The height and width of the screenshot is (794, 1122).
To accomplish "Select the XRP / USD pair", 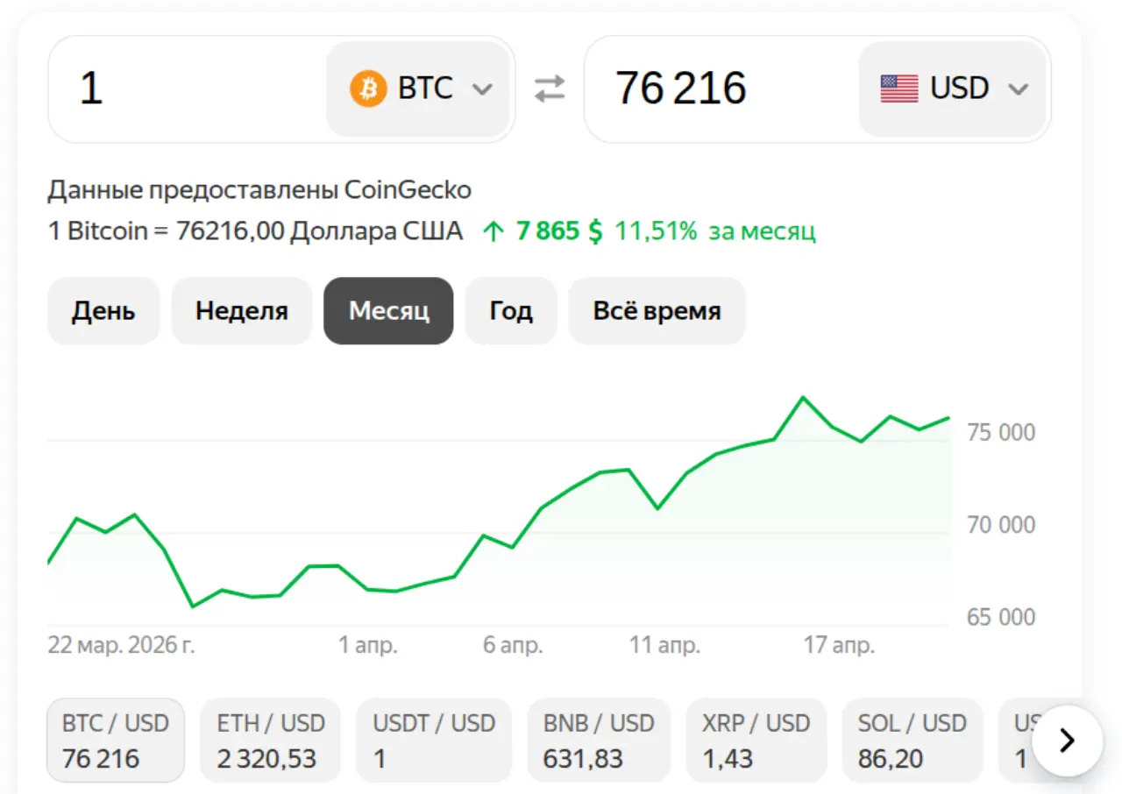I will [x=755, y=740].
